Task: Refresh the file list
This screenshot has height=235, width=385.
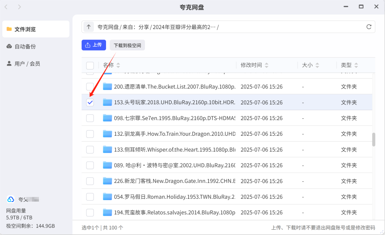Action: [x=369, y=27]
